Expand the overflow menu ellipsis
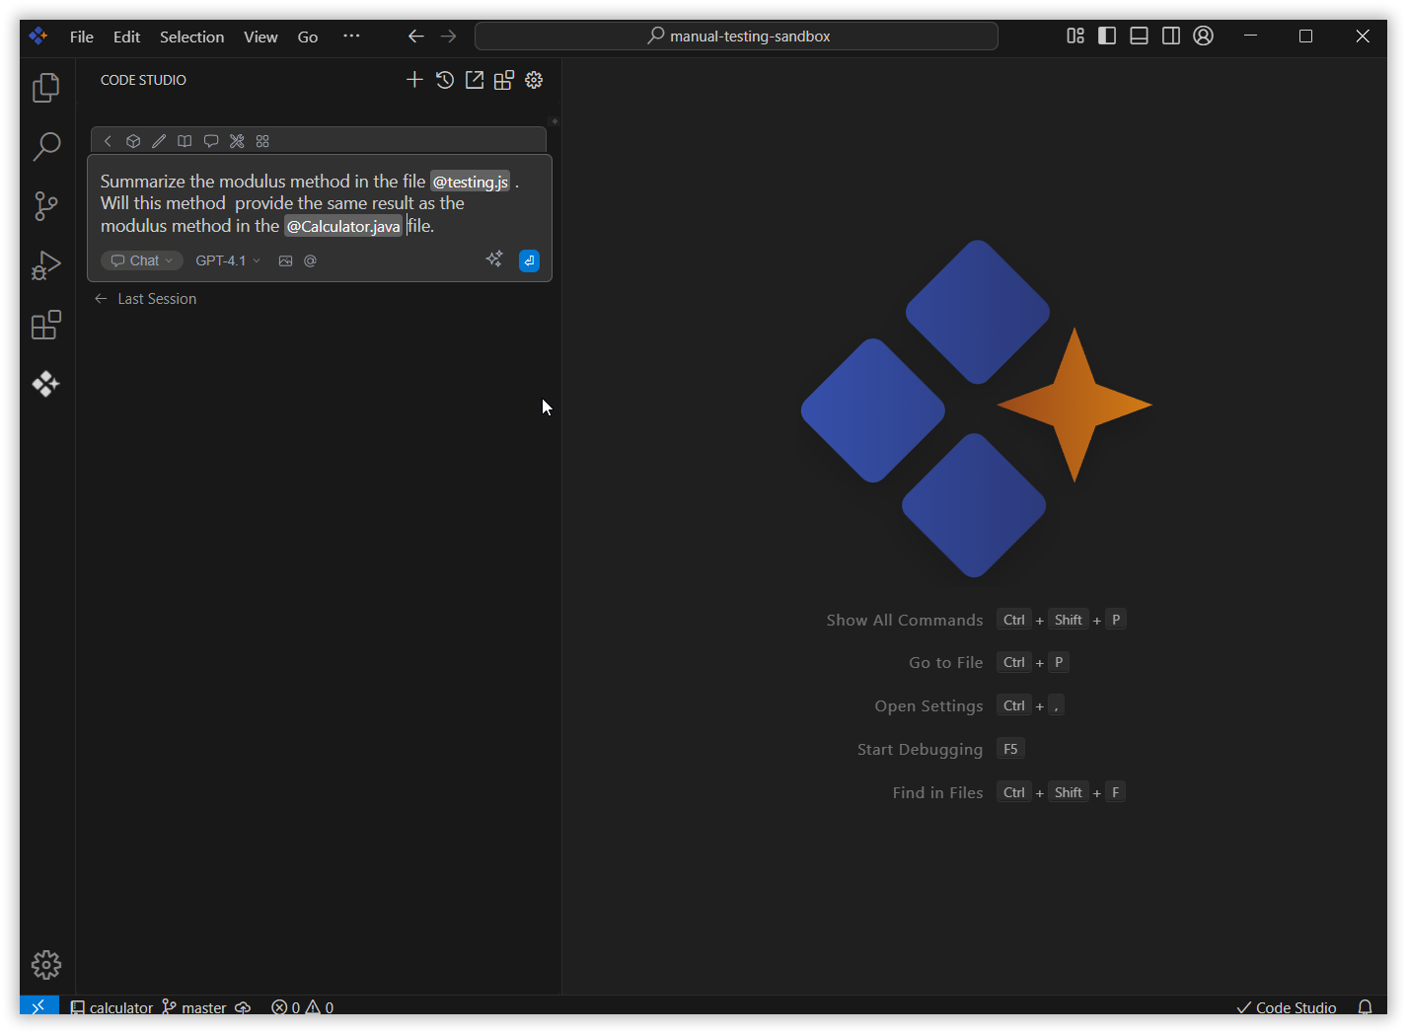This screenshot has width=1407, height=1034. [x=351, y=36]
